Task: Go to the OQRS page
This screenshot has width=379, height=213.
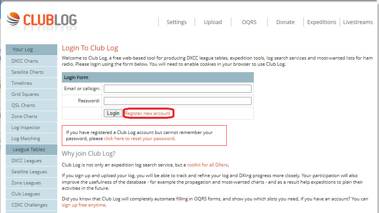Action: pyautogui.click(x=249, y=22)
